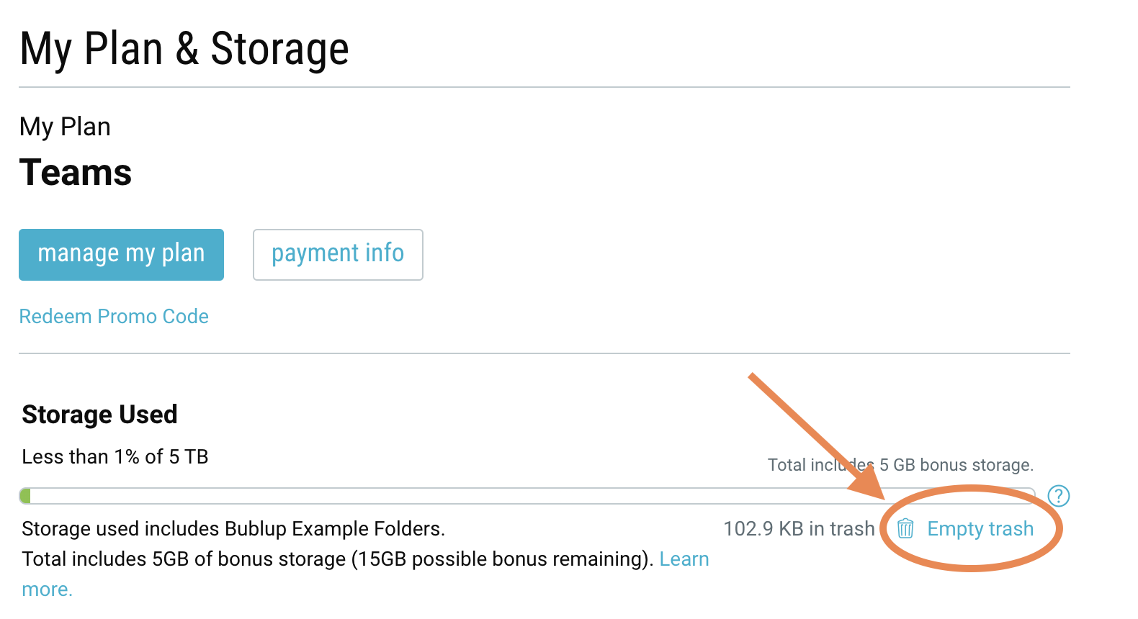Viewport: 1138px width, 619px height.
Task: Follow the Redeem Promo Code link
Action: (114, 317)
